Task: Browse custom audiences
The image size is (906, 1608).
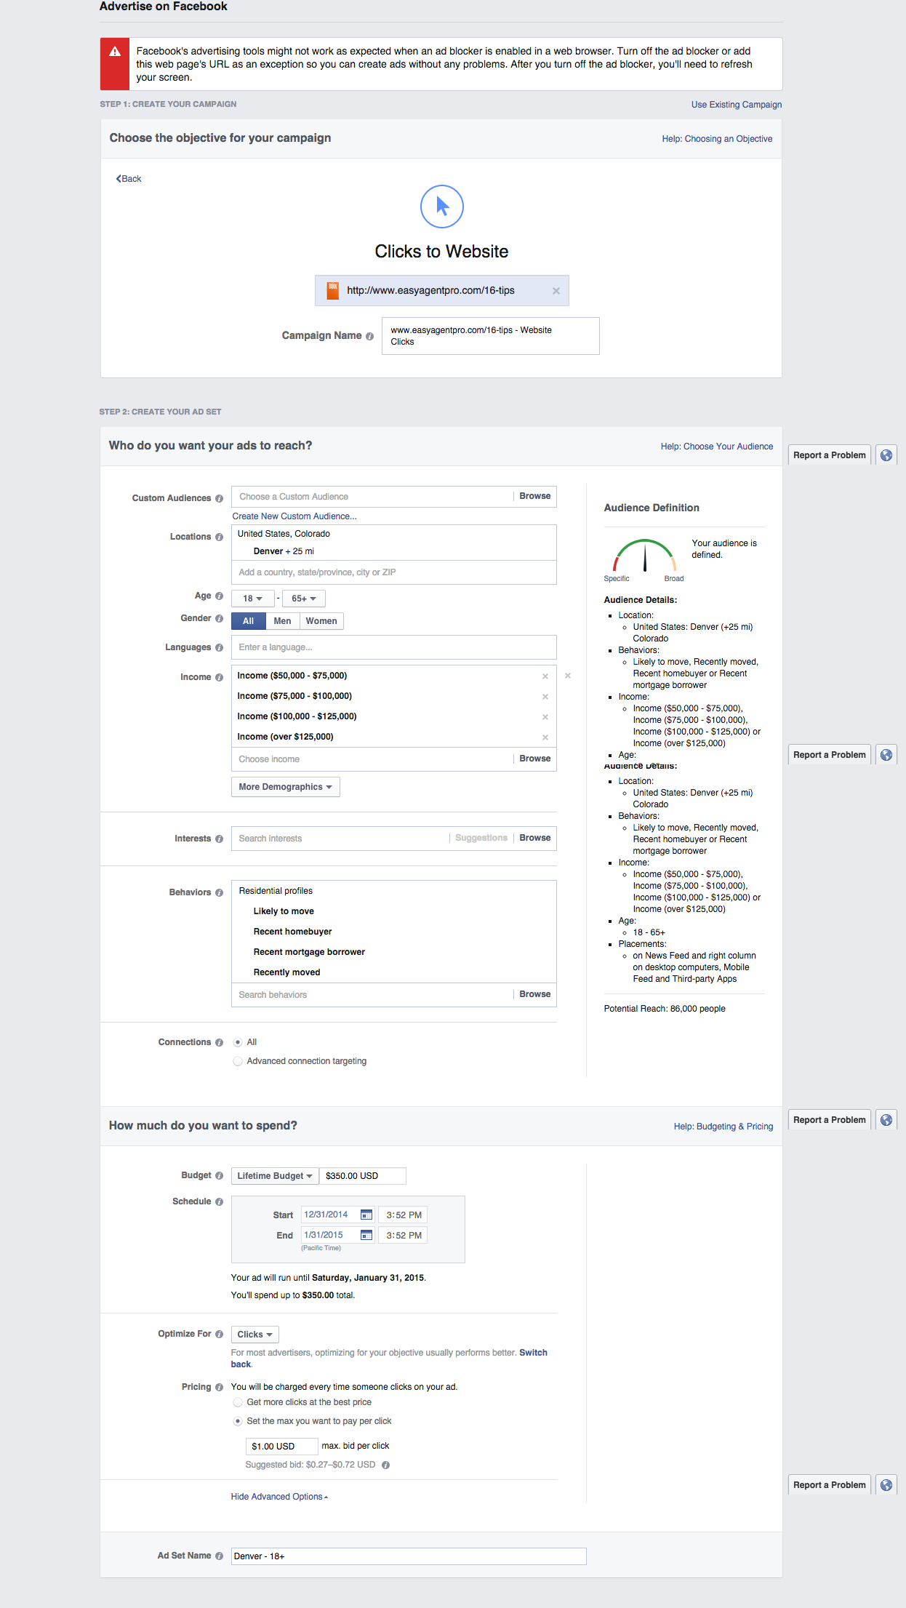Action: (x=535, y=496)
